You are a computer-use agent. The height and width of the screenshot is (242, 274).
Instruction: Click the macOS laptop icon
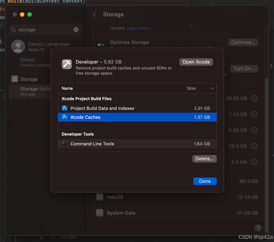100,197
